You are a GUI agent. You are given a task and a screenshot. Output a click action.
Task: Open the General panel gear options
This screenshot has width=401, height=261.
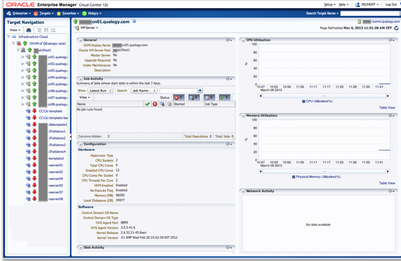coord(229,40)
